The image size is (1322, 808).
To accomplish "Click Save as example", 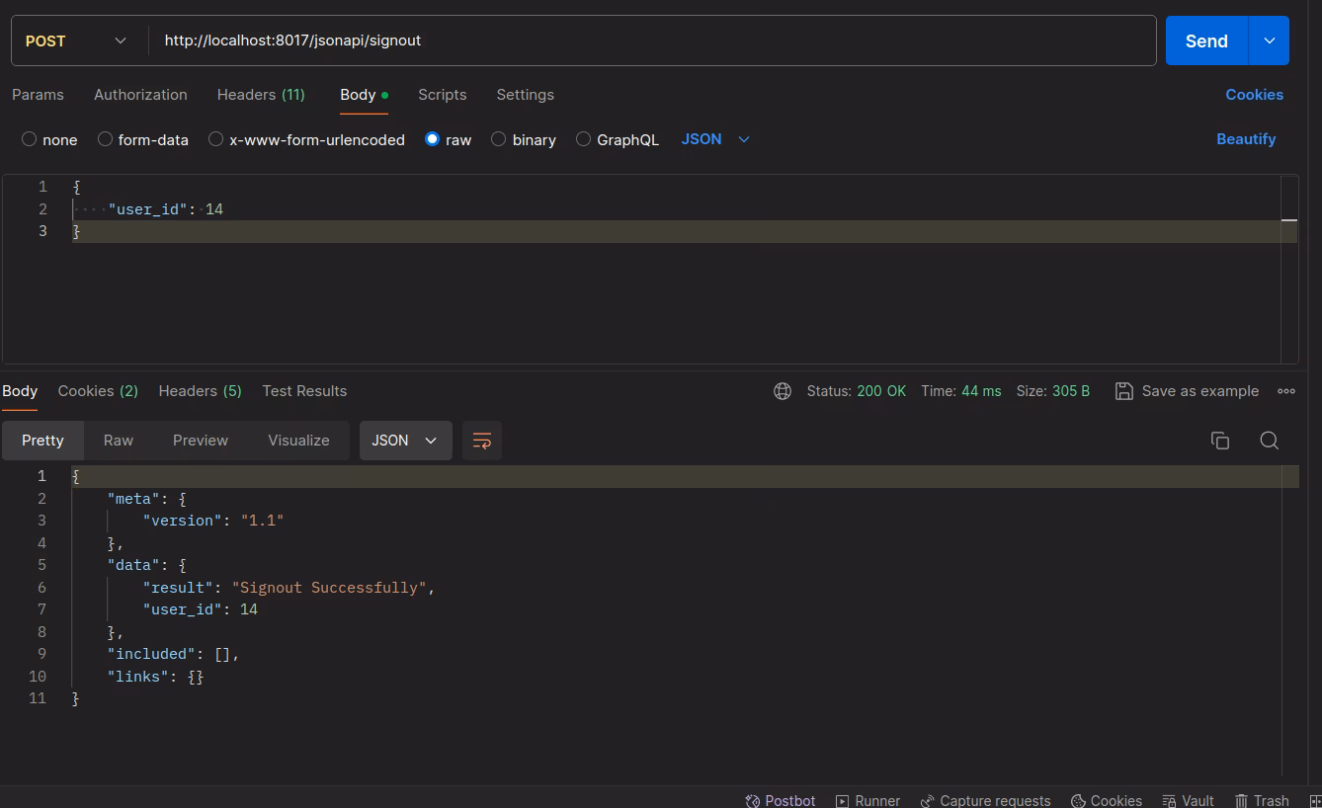I will pos(1187,391).
